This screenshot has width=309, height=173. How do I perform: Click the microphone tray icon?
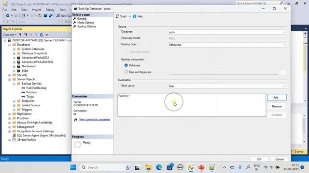(240, 167)
